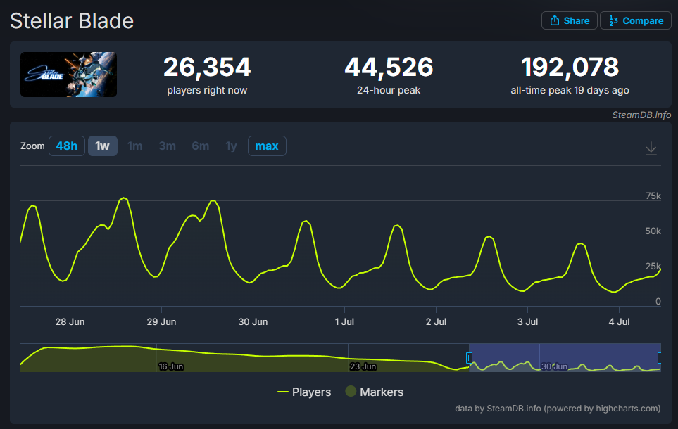Click the 28 Jun axis label
The height and width of the screenshot is (429, 678).
70,322
